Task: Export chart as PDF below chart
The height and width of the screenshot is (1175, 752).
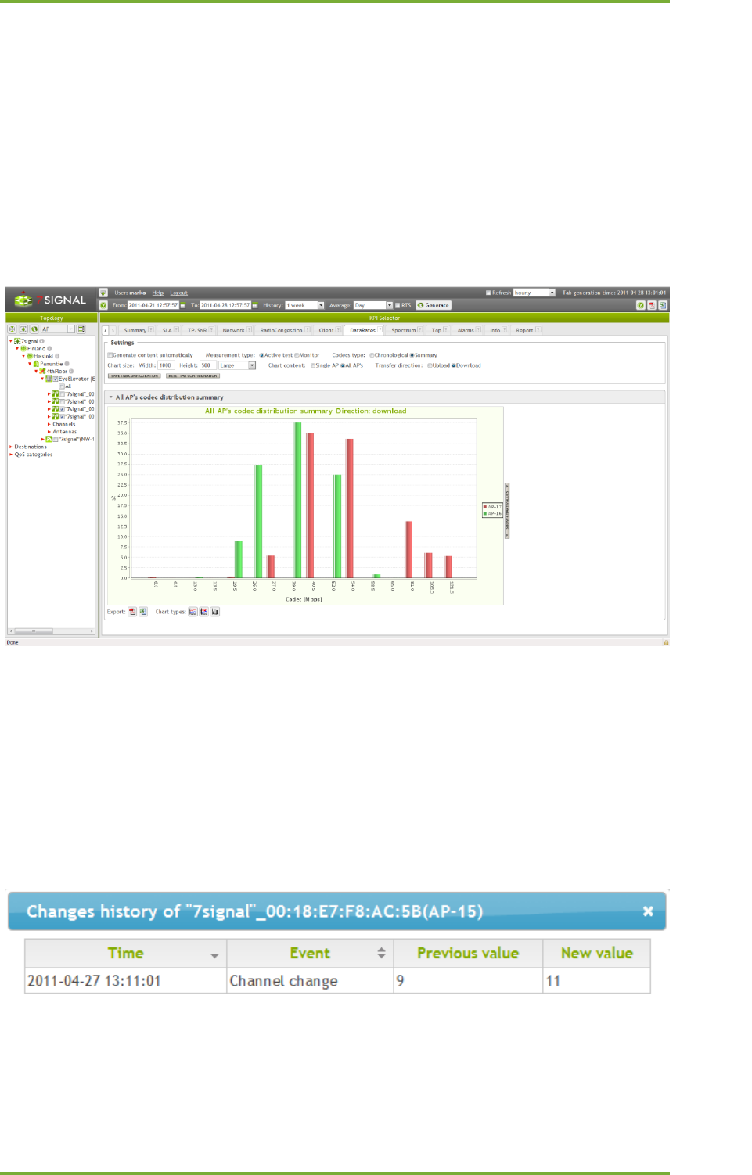Action: tap(132, 612)
